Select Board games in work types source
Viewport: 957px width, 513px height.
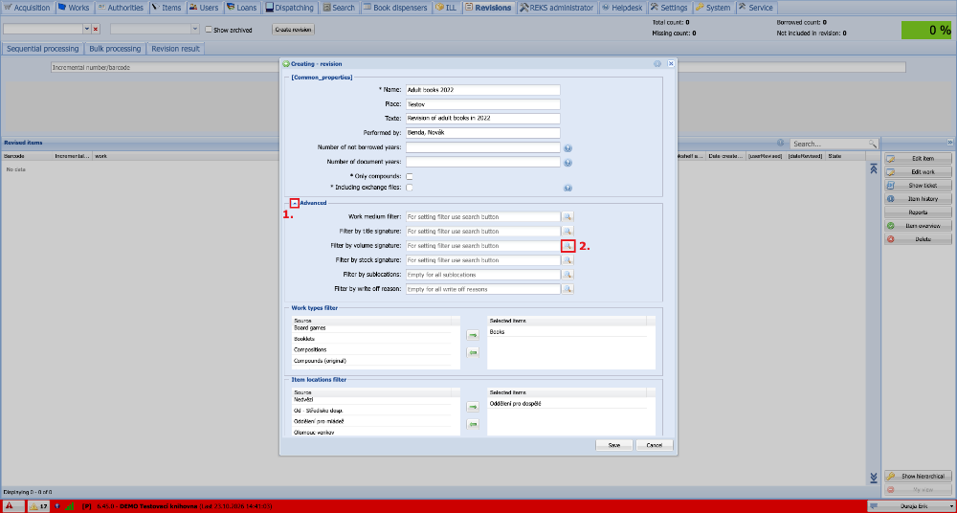(372, 328)
